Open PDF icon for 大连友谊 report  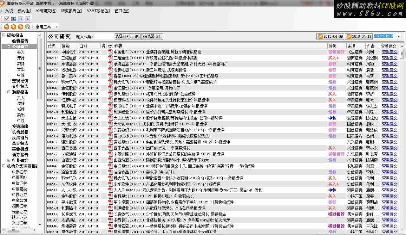pos(110,118)
